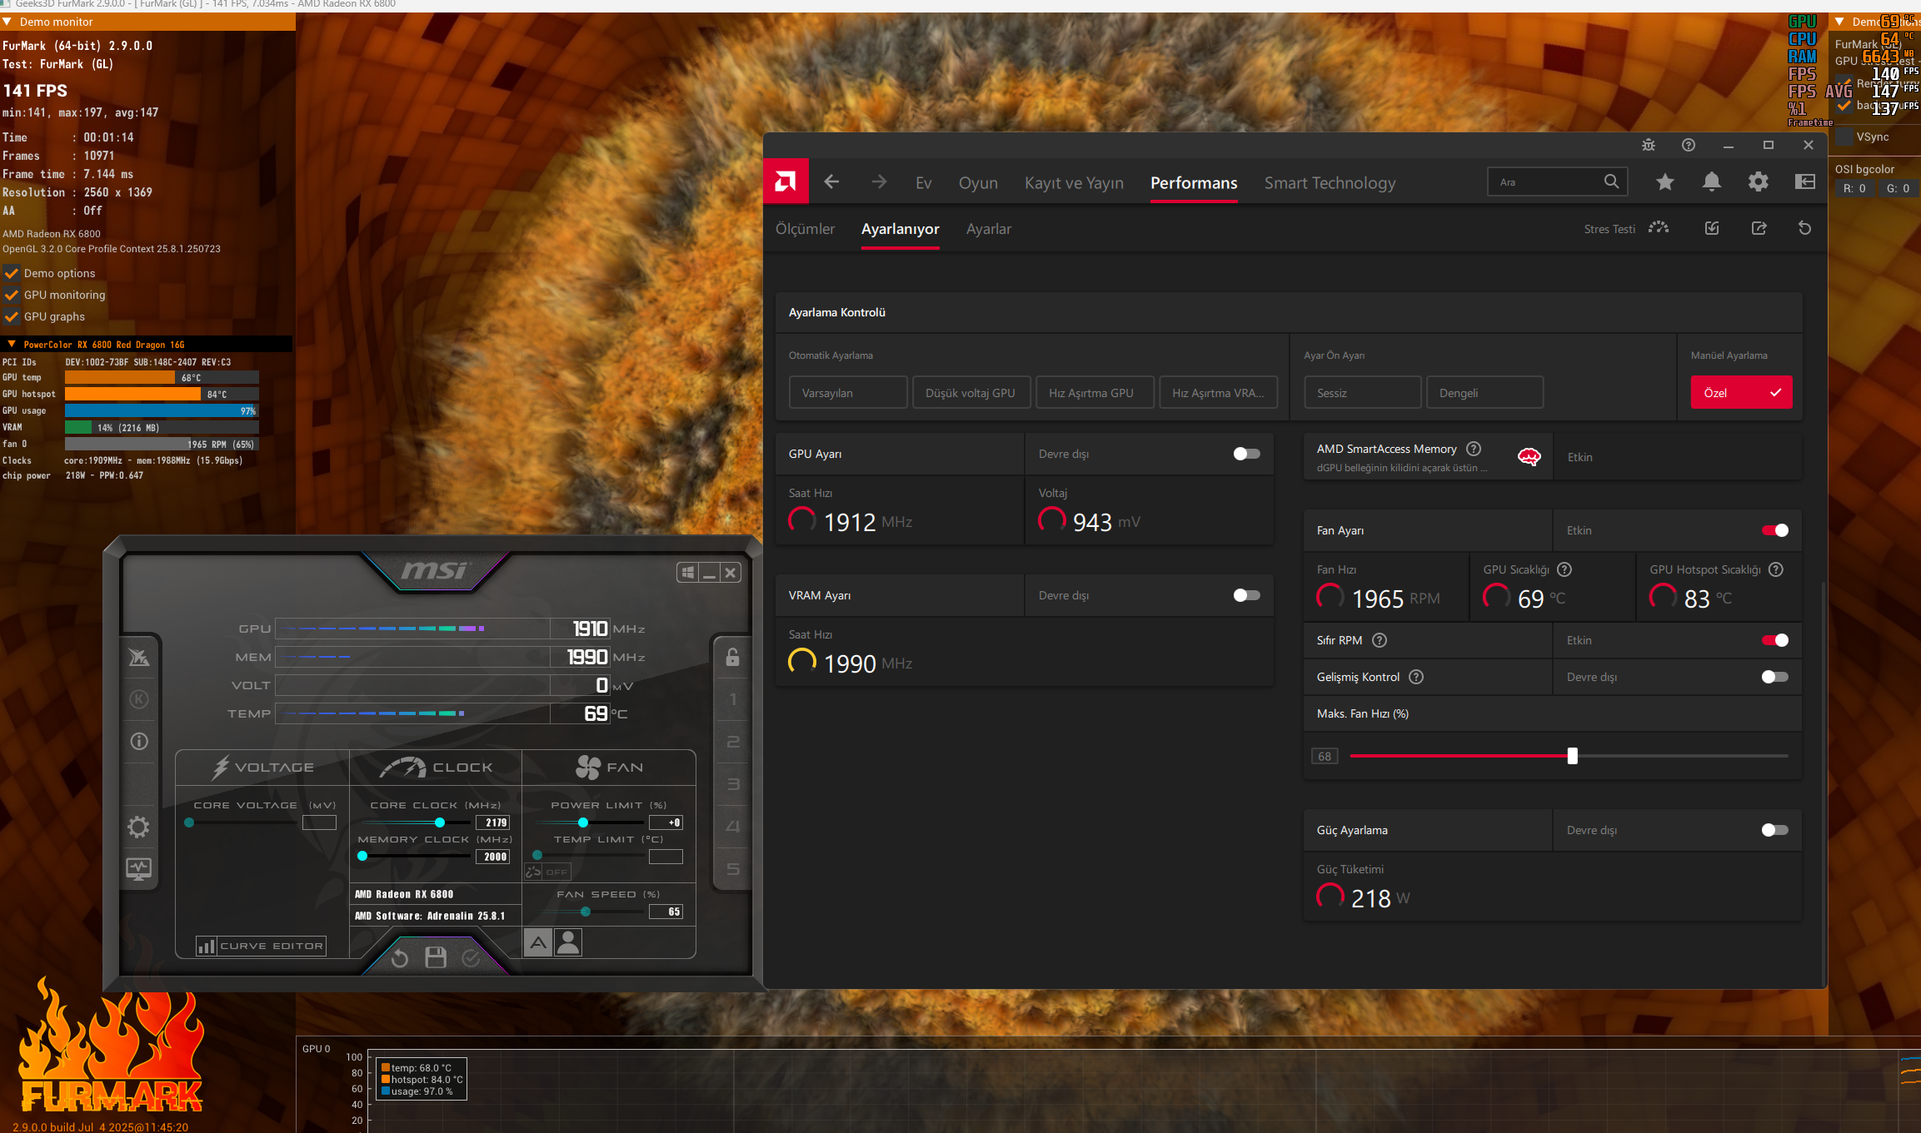The image size is (1921, 1133).
Task: Turn off the Sıfır RPM switch
Action: [x=1774, y=640]
